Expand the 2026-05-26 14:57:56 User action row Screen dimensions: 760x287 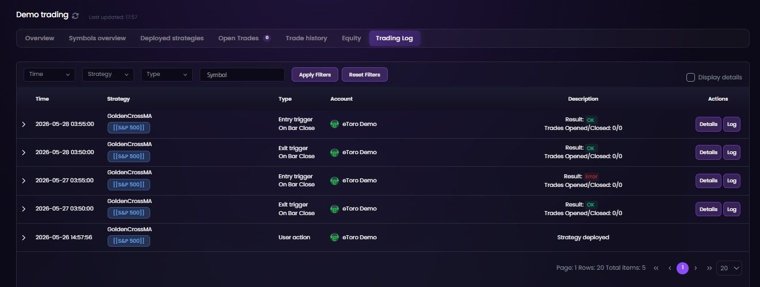tap(24, 238)
